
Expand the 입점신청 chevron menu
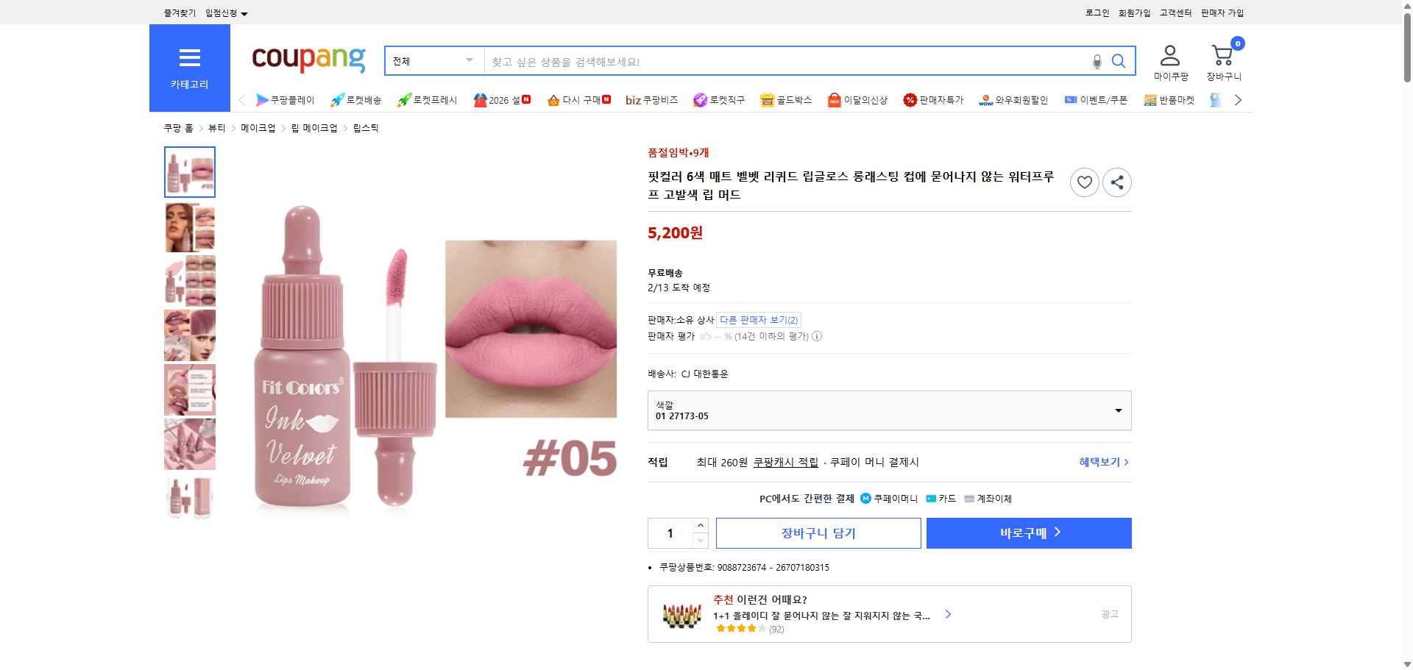(245, 13)
